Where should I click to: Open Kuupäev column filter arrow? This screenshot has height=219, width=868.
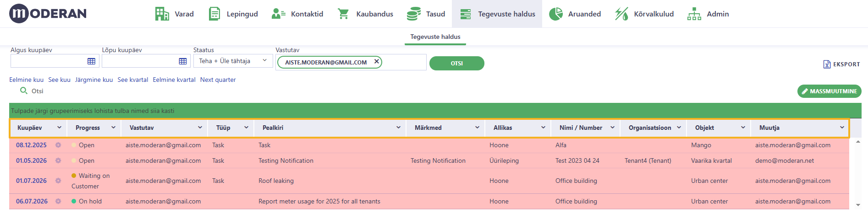tap(59, 128)
